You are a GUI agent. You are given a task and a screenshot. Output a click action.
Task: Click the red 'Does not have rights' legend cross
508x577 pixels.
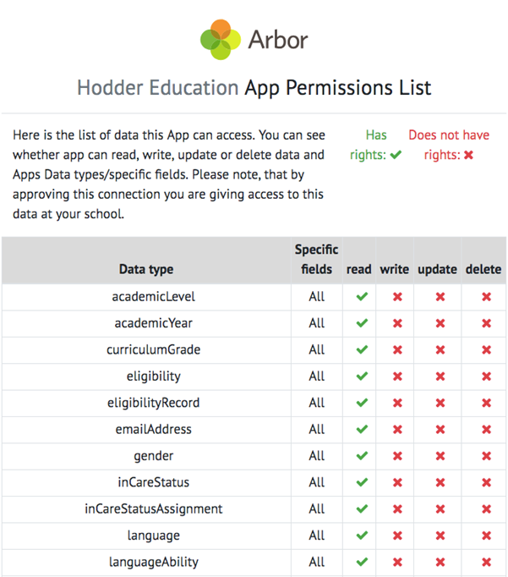point(468,155)
